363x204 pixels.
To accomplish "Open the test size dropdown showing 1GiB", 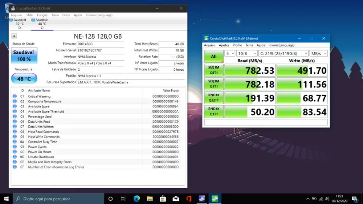I will click(x=247, y=53).
